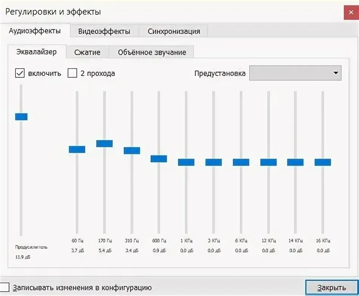Click the 310 Гц band slider handle
This screenshot has height=296, width=359.
tap(132, 151)
